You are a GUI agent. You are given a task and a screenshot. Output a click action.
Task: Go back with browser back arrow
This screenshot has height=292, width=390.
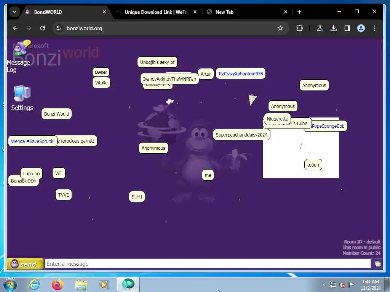point(15,28)
